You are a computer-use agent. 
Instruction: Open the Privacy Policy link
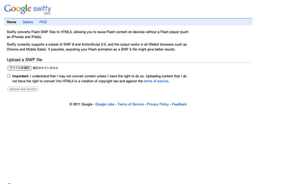[x=158, y=104]
